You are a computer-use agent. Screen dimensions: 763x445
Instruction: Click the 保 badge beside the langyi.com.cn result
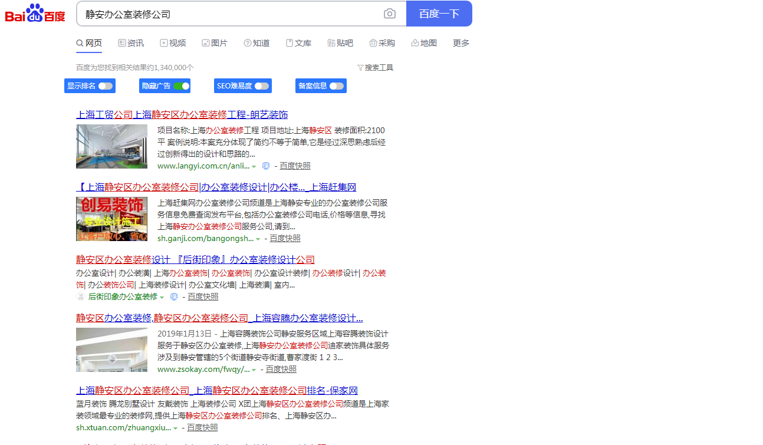coord(266,166)
